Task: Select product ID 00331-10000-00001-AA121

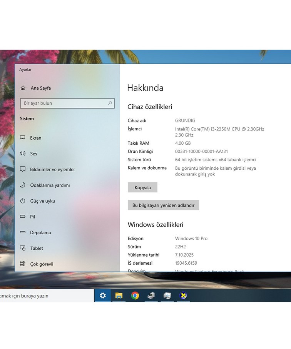Action: [201, 152]
